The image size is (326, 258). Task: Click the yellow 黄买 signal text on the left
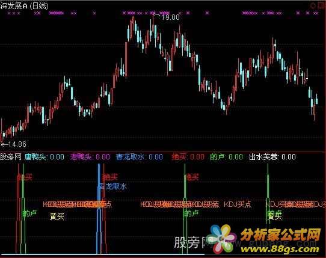[57, 217]
